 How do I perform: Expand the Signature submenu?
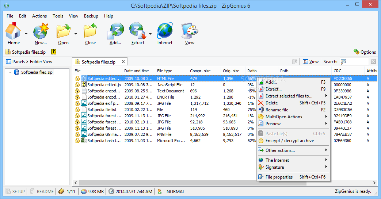[326, 167]
